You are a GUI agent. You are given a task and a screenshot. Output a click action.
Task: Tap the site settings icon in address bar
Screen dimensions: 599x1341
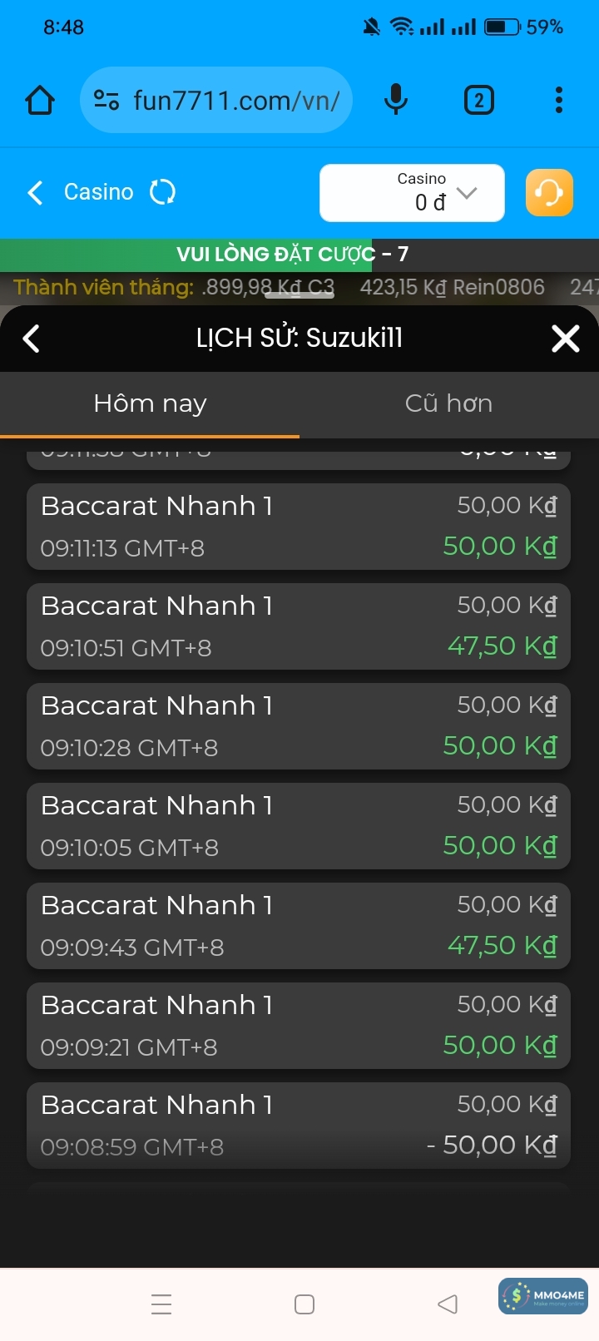click(106, 101)
